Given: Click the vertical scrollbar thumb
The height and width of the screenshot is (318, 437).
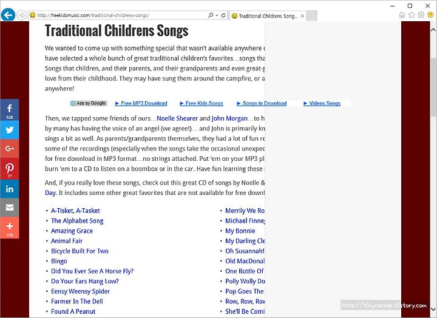Looking at the screenshot, I should click(433, 87).
